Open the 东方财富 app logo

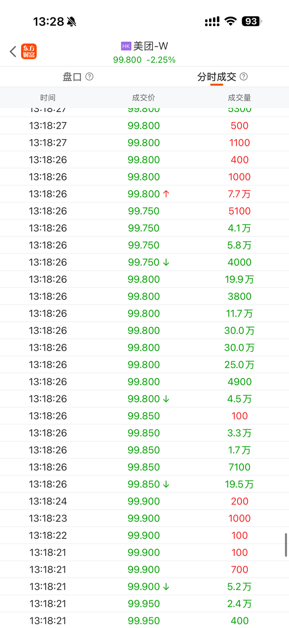point(29,52)
